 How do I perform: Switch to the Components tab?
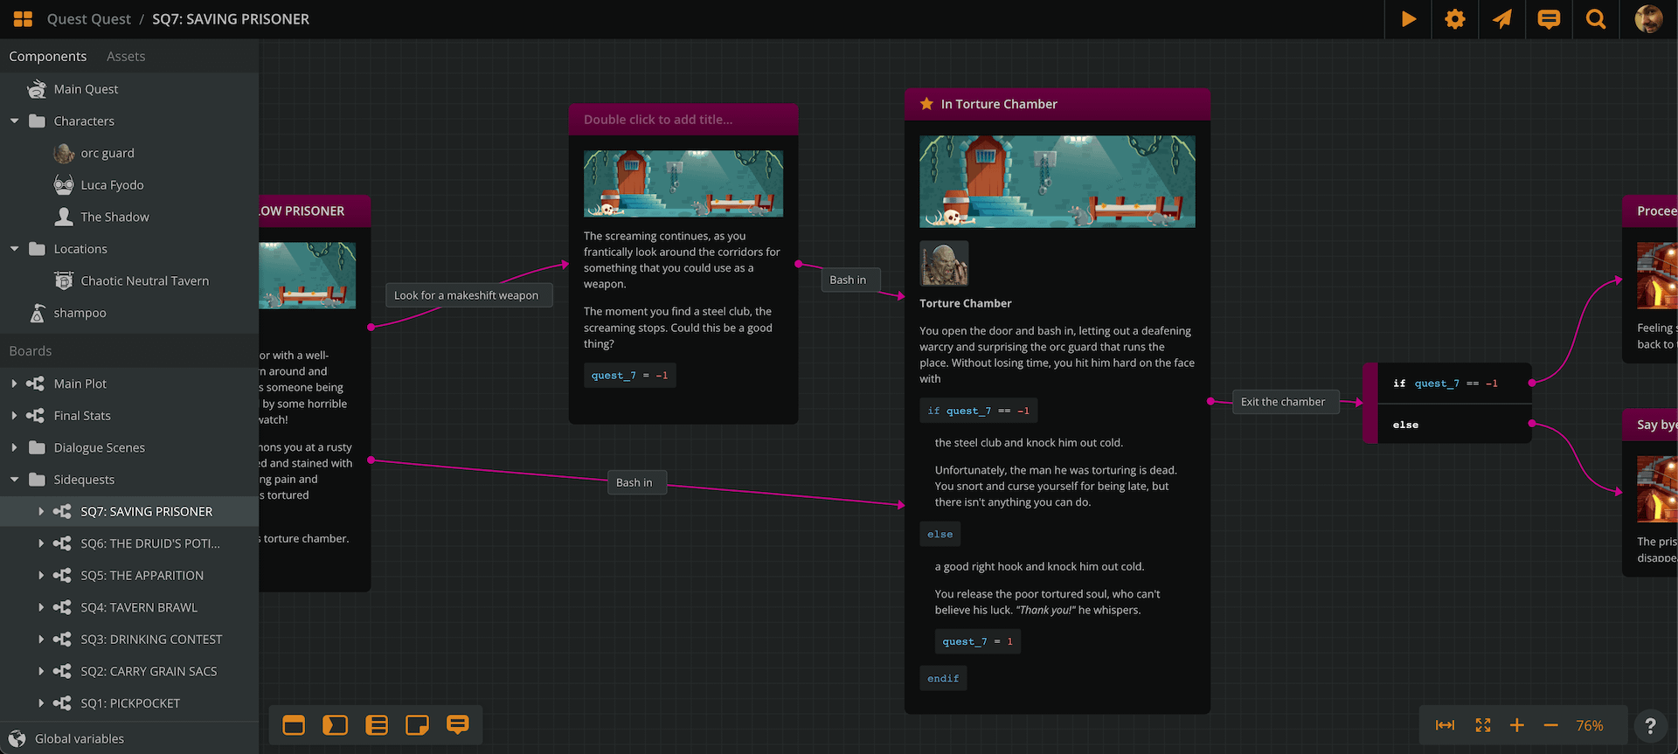tap(48, 57)
